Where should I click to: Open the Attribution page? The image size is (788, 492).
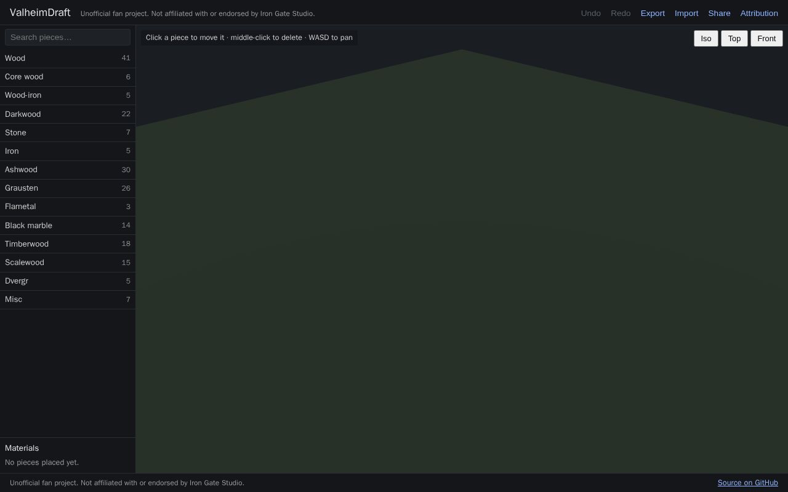759,13
